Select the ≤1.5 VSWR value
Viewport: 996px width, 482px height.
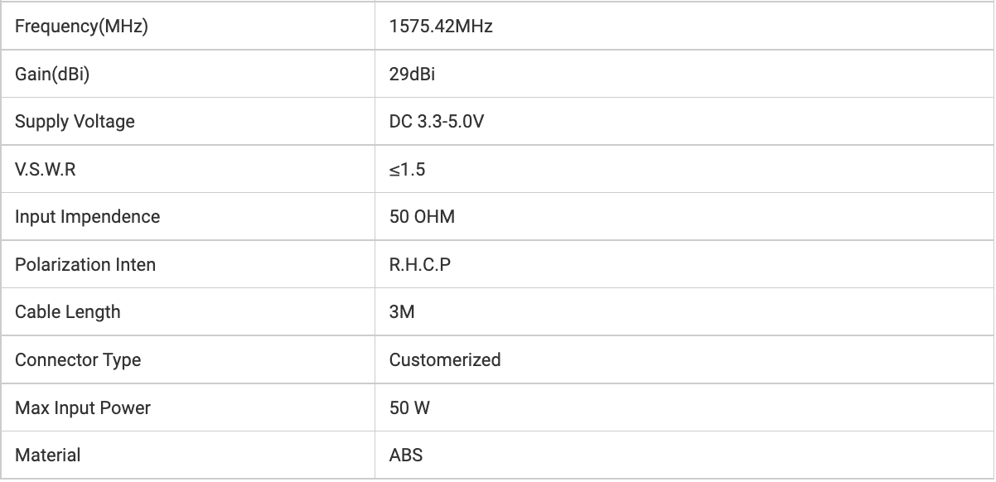point(408,170)
